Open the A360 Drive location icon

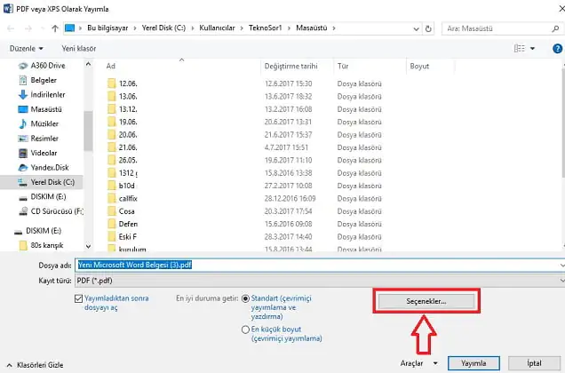(22, 65)
